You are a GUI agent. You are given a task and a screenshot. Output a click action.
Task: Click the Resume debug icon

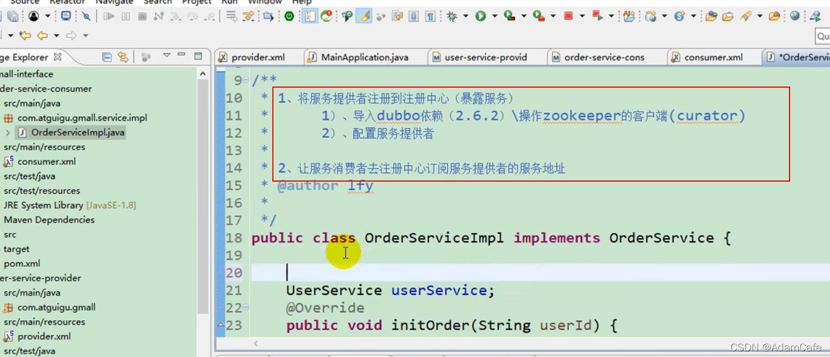pos(108,17)
